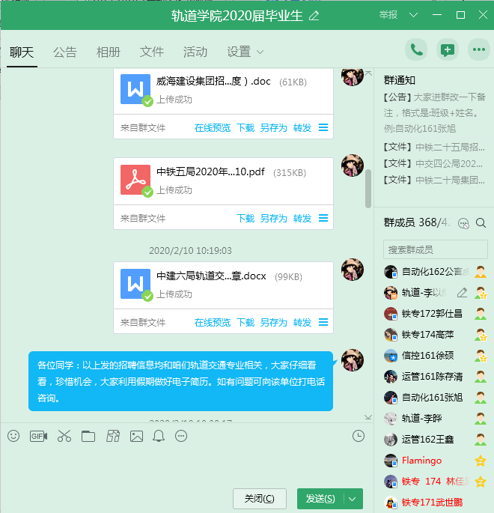Switch to the 公告 tab

[65, 52]
